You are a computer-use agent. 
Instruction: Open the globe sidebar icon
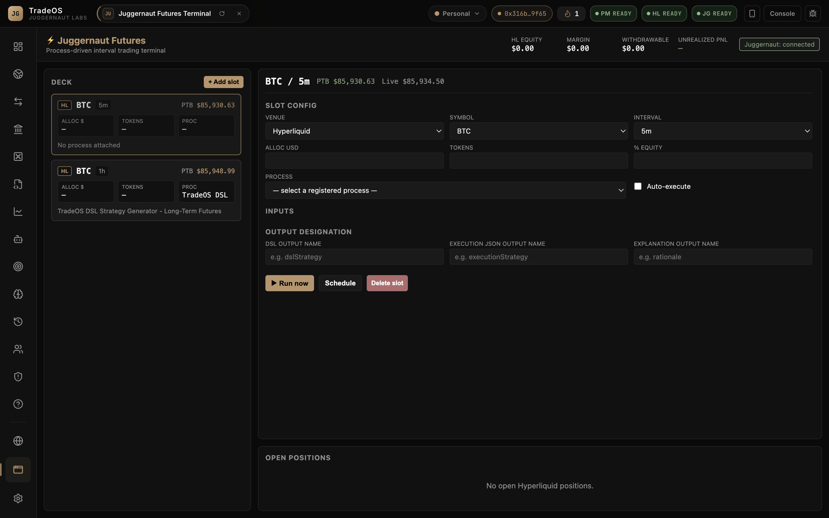(x=18, y=441)
